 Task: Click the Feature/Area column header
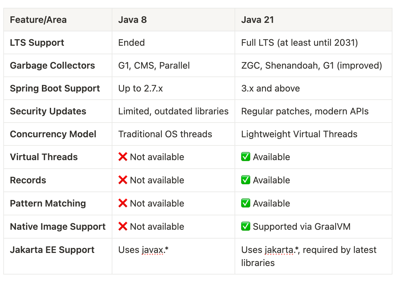pyautogui.click(x=38, y=20)
